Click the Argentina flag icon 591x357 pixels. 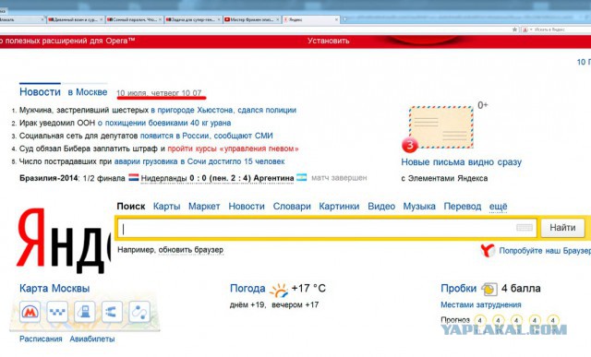(302, 177)
